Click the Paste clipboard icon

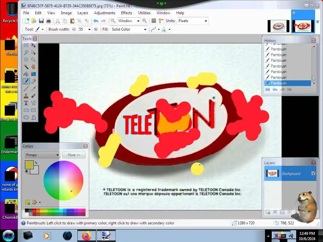pyautogui.click(x=72, y=21)
